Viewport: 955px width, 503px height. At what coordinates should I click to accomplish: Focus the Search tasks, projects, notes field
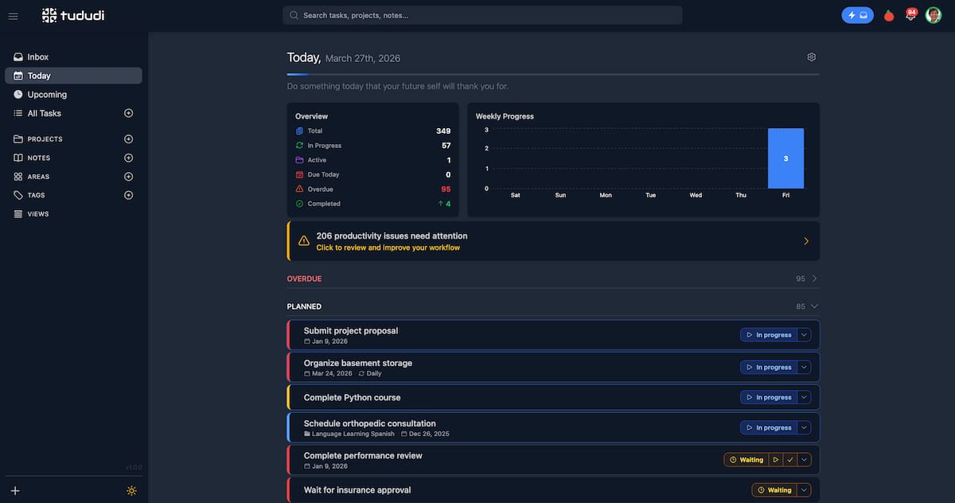pyautogui.click(x=482, y=15)
